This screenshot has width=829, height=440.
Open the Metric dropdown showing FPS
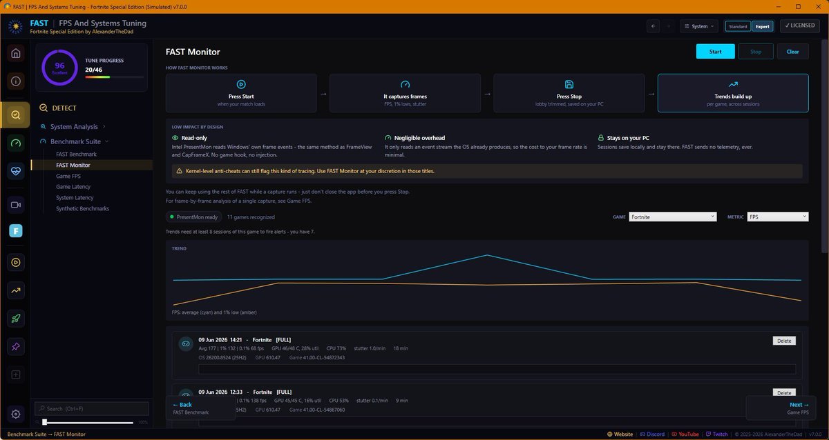[778, 217]
